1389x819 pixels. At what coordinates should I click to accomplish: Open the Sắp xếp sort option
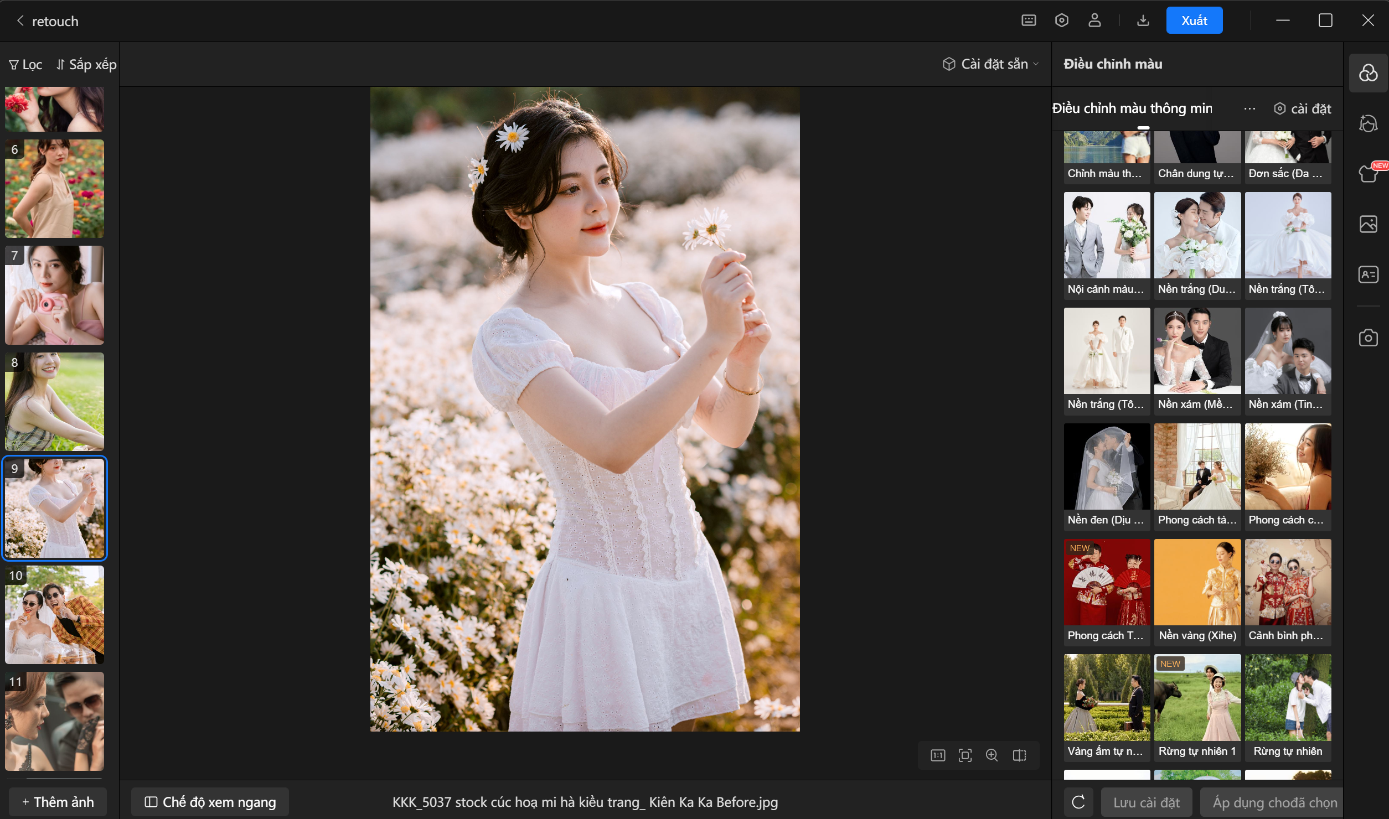(x=86, y=65)
